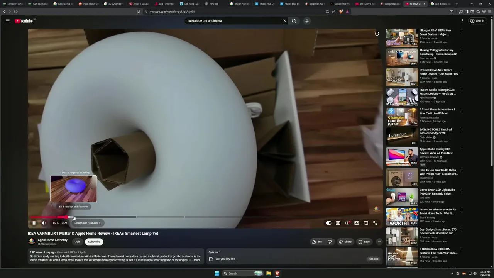Open Brave browser from the taskbar
This screenshot has width=494, height=278.
click(277, 273)
